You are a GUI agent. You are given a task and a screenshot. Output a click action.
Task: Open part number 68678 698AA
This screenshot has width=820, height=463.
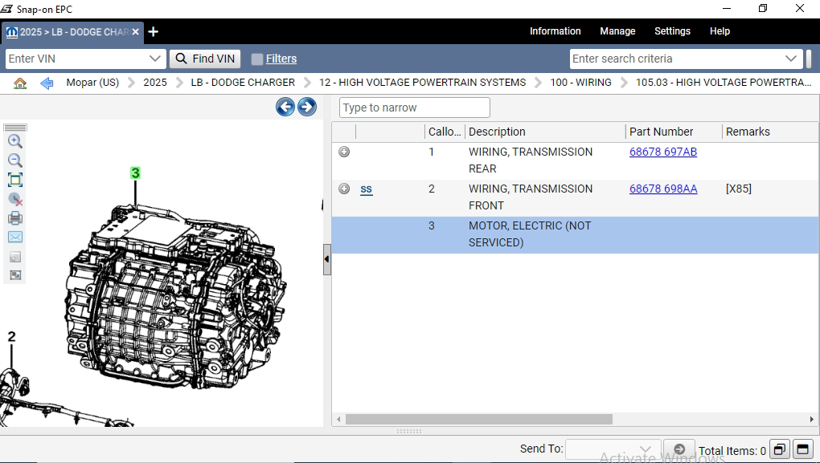(x=663, y=189)
